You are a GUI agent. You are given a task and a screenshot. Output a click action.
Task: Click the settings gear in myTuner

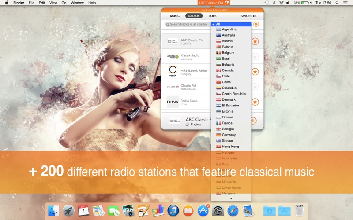click(x=256, y=24)
